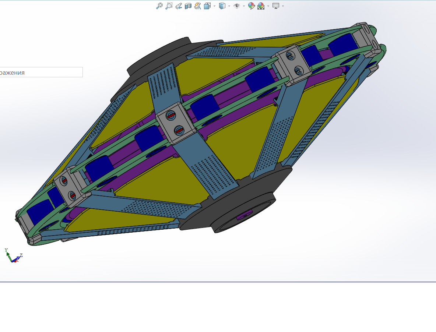
Task: Click the View Orientation cube icon
Action: pyautogui.click(x=207, y=6)
